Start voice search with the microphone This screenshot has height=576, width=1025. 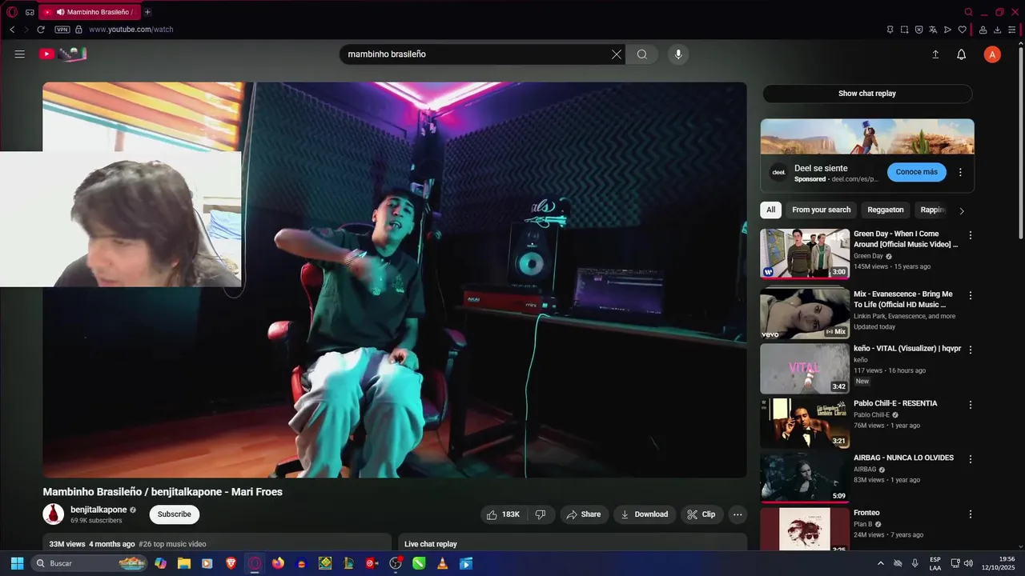(x=678, y=54)
